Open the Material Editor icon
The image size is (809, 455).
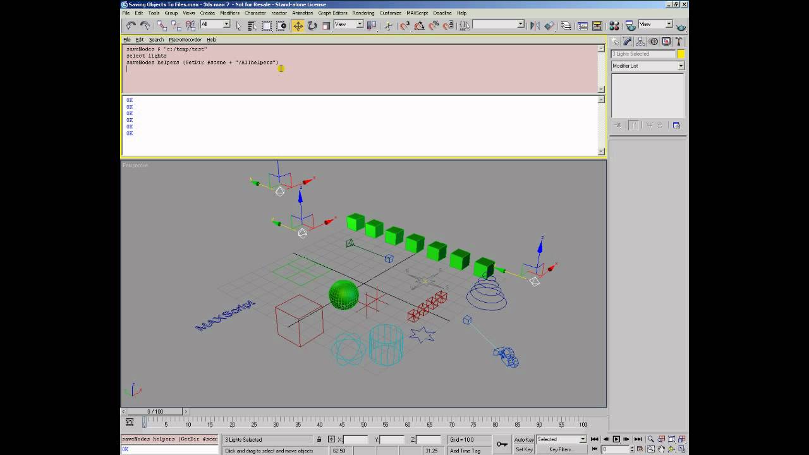pos(614,26)
